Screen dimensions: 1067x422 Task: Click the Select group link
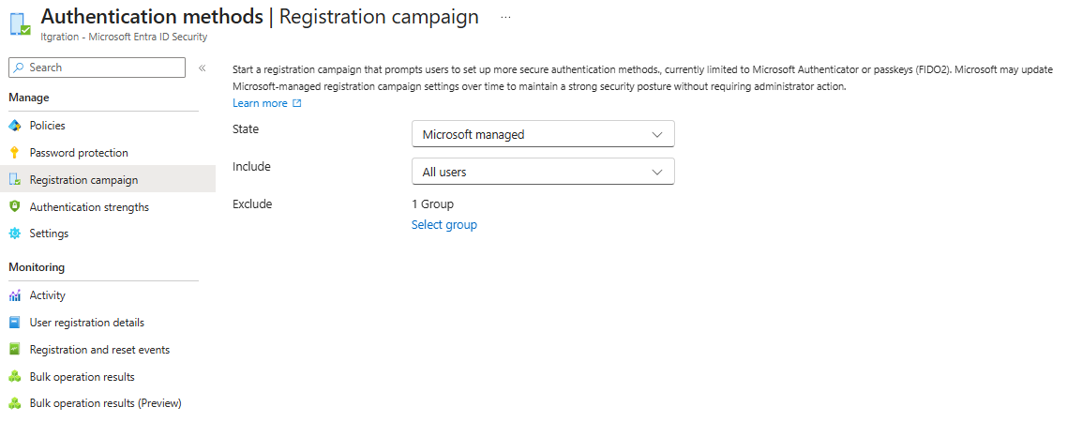(444, 225)
